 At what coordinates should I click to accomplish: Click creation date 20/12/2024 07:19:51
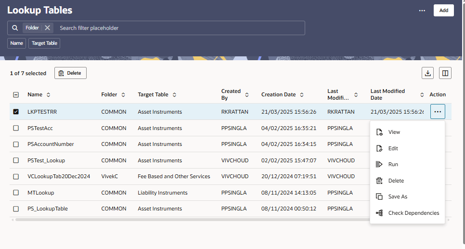tap(288, 177)
